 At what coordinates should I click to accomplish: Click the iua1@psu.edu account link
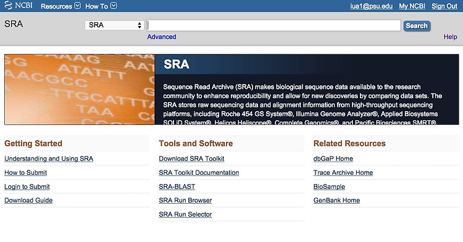pos(371,6)
